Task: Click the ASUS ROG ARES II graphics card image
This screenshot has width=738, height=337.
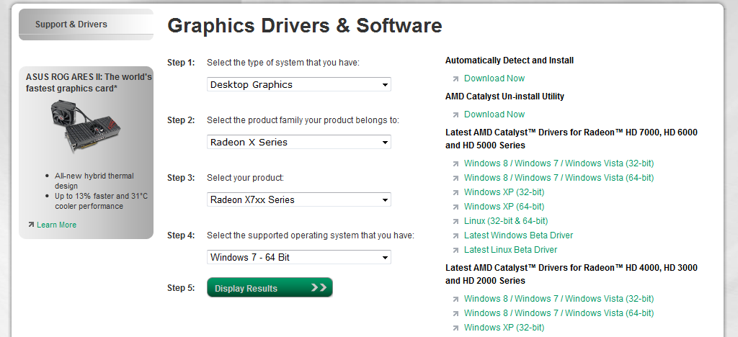Action: pyautogui.click(x=86, y=127)
